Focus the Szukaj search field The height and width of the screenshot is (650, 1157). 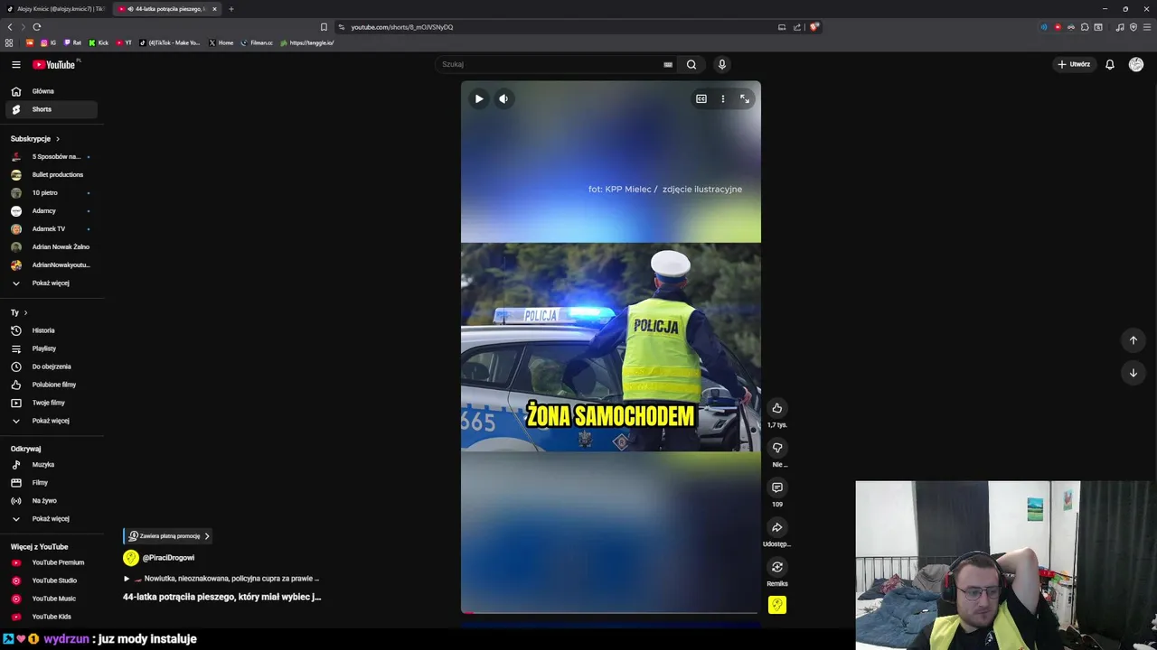[550, 64]
